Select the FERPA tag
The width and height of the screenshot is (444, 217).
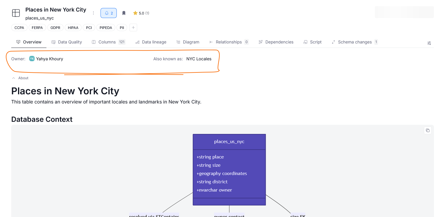click(37, 28)
